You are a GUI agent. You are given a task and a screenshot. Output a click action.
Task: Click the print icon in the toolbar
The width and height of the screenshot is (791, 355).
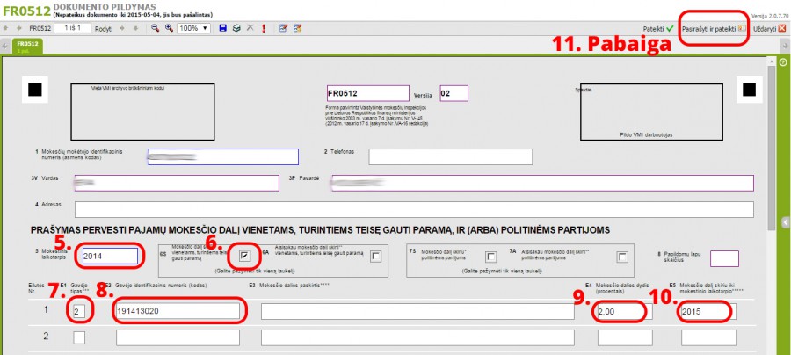tap(236, 28)
